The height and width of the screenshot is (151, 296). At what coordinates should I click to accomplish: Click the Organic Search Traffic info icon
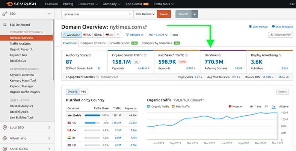tap(145, 55)
